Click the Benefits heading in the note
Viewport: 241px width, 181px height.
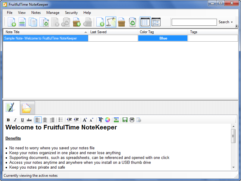(x=13, y=138)
